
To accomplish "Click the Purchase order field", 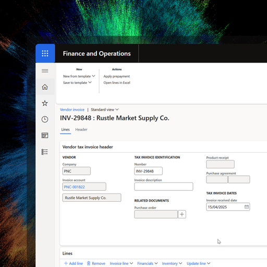I will (156, 214).
